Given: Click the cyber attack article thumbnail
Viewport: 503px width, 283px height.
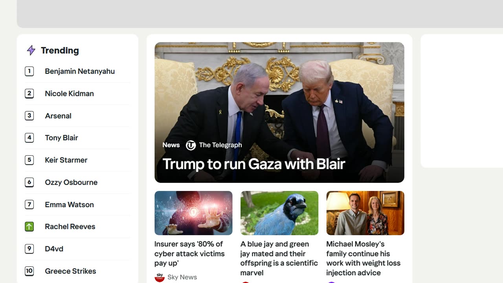Looking at the screenshot, I should click(x=193, y=213).
